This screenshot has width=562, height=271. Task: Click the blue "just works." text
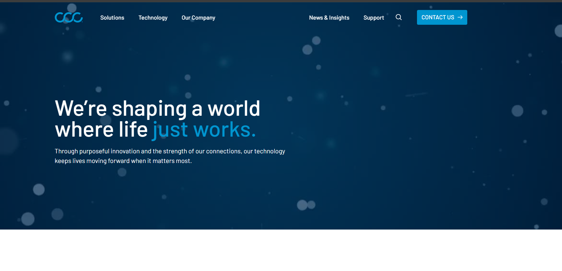click(x=204, y=130)
